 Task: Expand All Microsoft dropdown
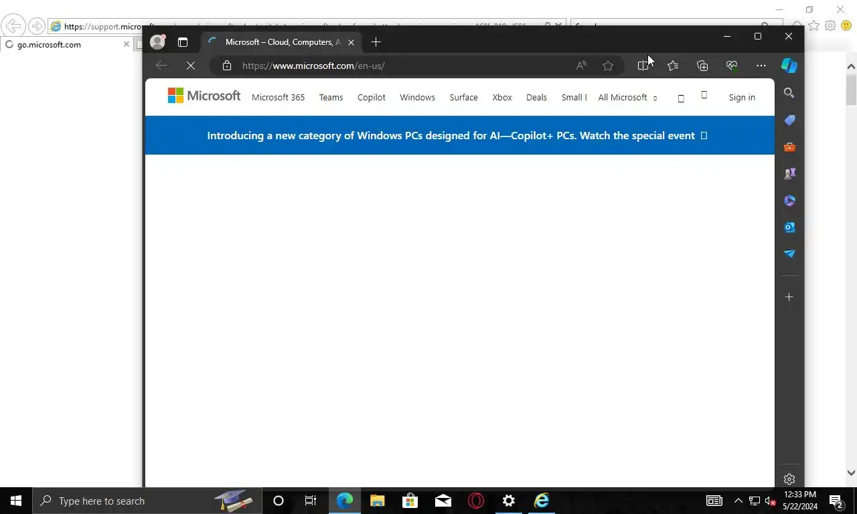coord(627,97)
